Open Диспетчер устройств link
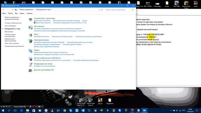The image size is (201, 113). click(x=43, y=23)
